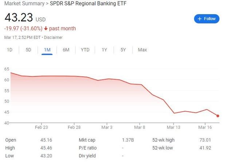Click the plus icon in Follow button

pos(200,19)
